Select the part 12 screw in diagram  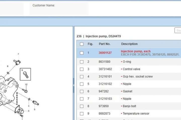[x=25, y=90]
